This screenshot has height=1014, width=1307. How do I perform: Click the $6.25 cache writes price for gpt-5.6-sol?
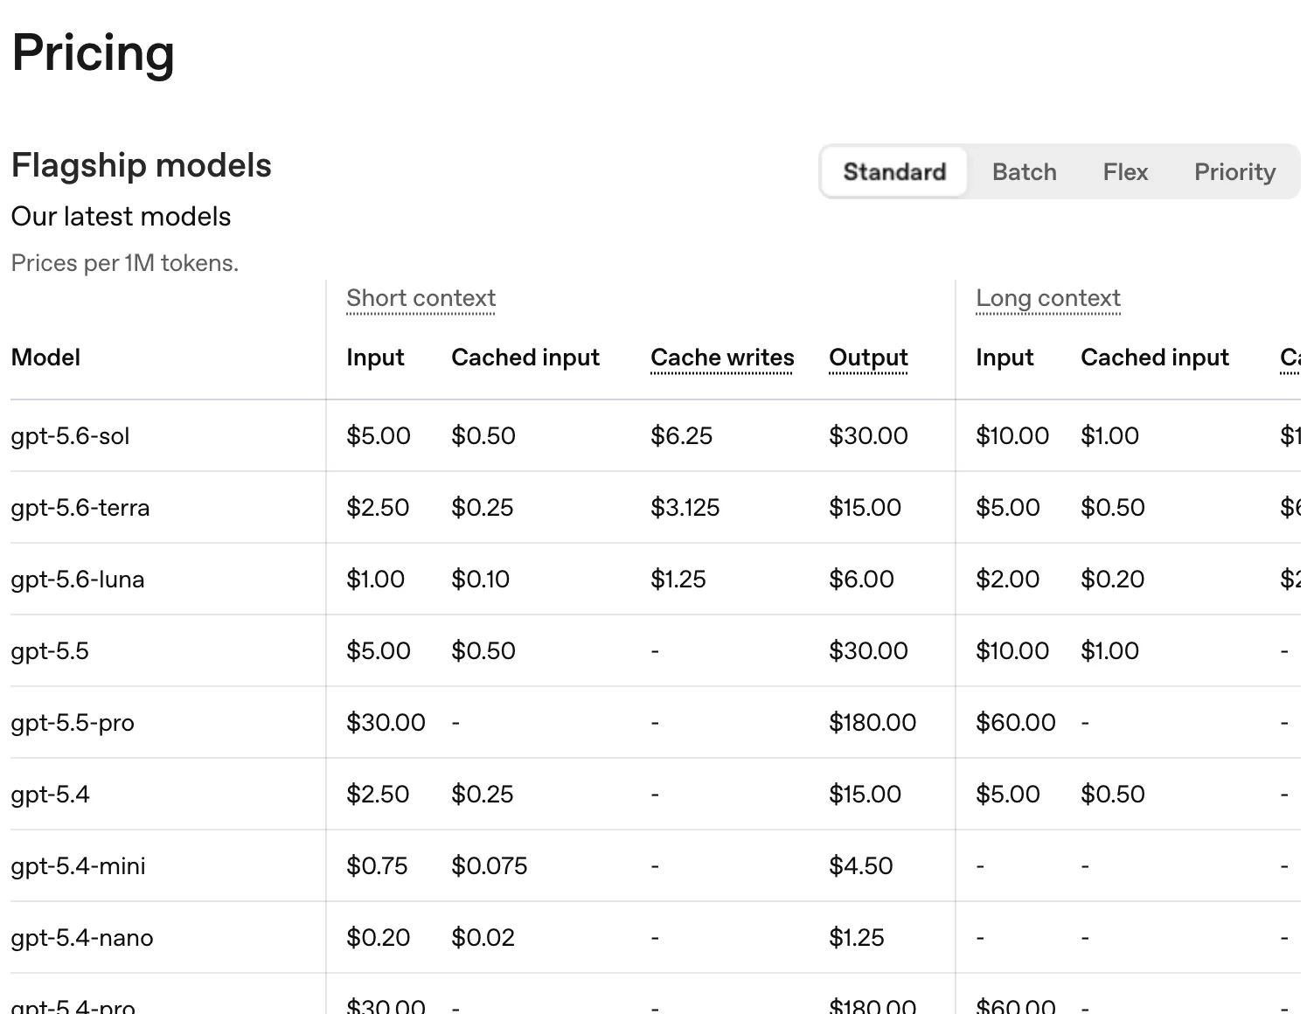(x=681, y=435)
